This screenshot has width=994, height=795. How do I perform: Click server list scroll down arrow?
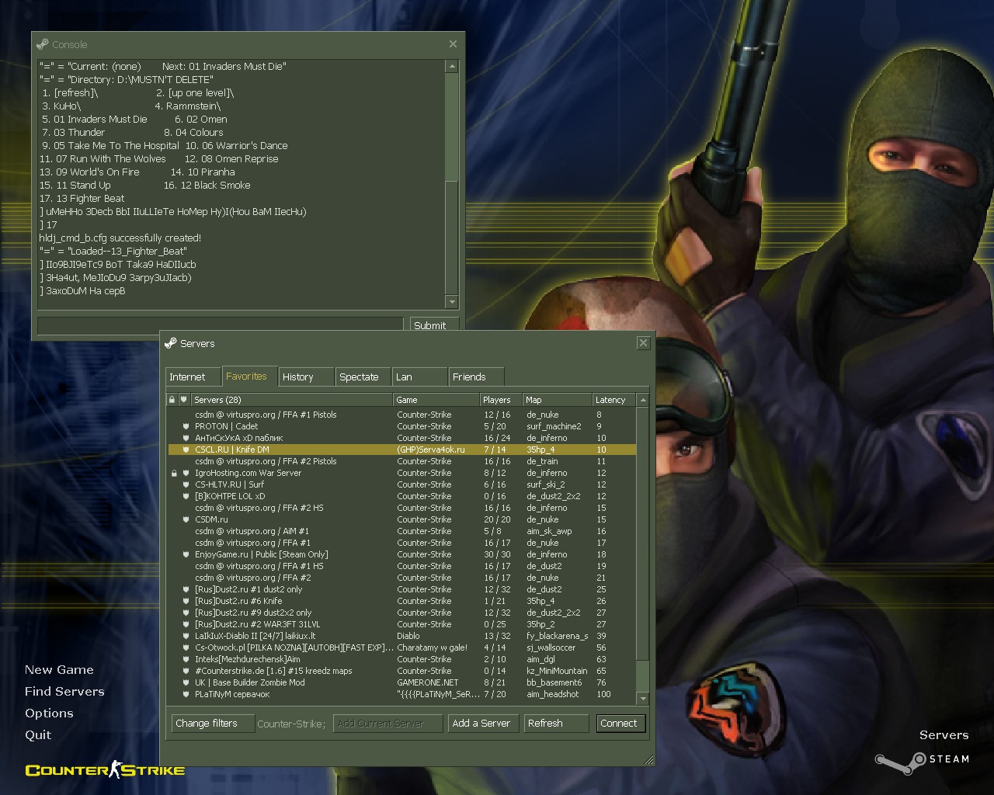click(642, 699)
